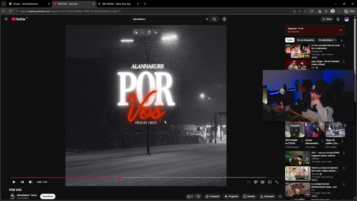Image resolution: width=357 pixels, height=201 pixels.
Task: Open the LIT KILLAH MOSTRO SU CASA thumbnail
Action: coord(298,51)
